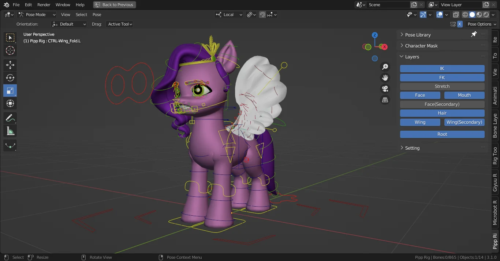Toggle snapping with the magnet icon
The height and width of the screenshot is (261, 500).
[x=262, y=15]
